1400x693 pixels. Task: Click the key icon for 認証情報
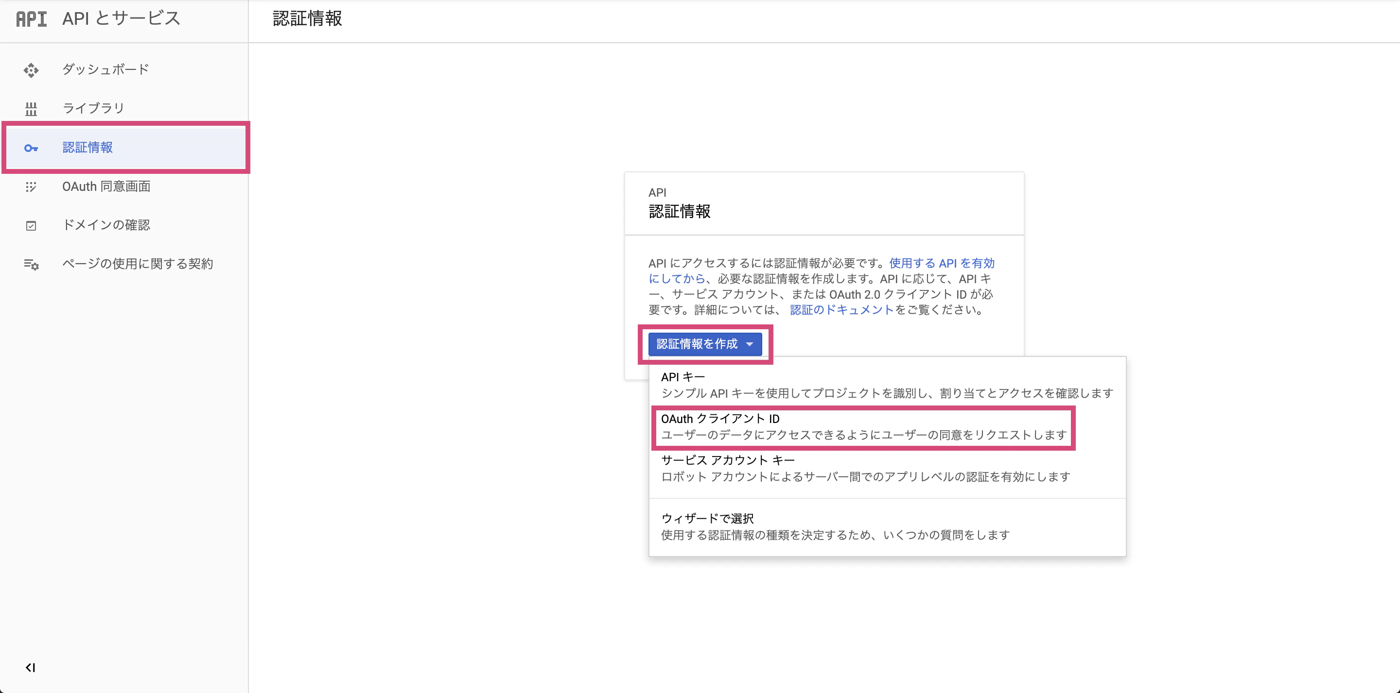coord(31,148)
